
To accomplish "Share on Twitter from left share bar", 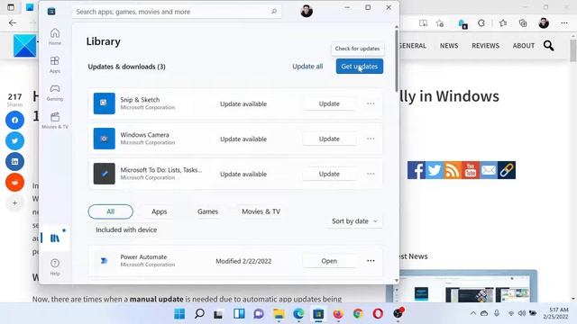I will tap(14, 140).
